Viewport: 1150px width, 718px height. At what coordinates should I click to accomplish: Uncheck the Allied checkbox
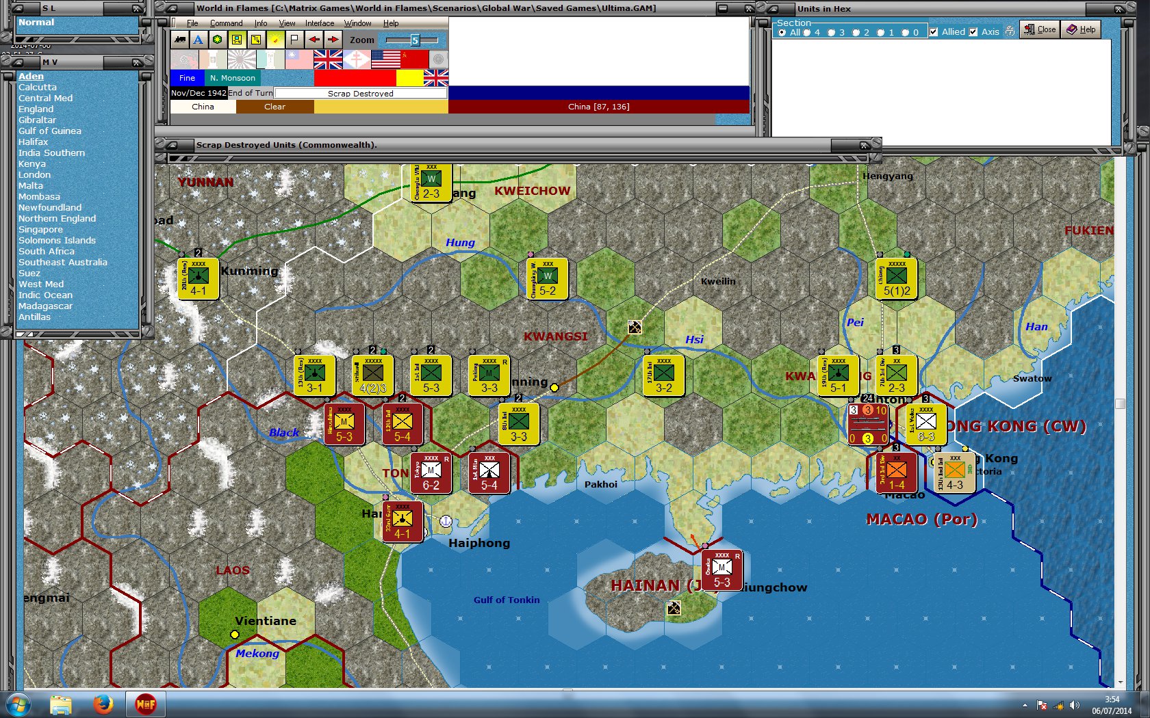[933, 31]
